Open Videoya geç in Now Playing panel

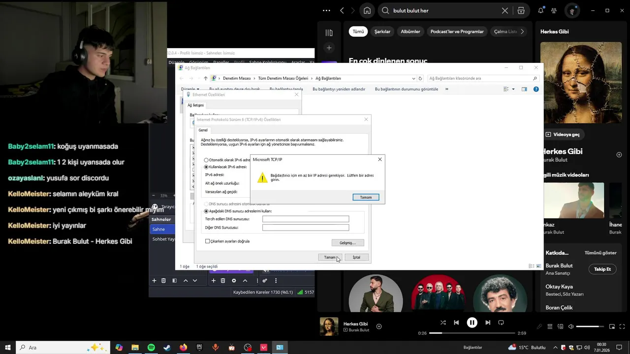click(x=563, y=134)
